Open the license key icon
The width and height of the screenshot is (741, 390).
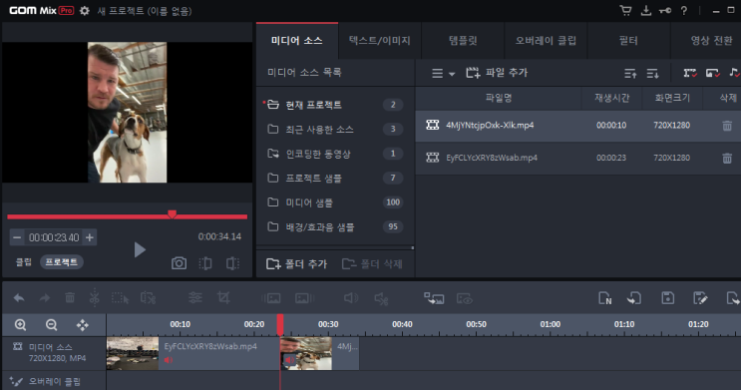(x=665, y=10)
